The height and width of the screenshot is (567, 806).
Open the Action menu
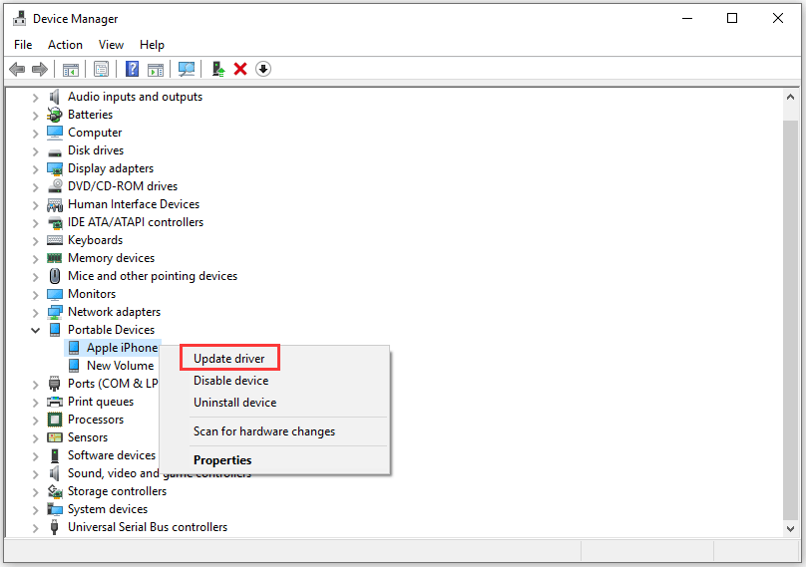[x=65, y=45]
